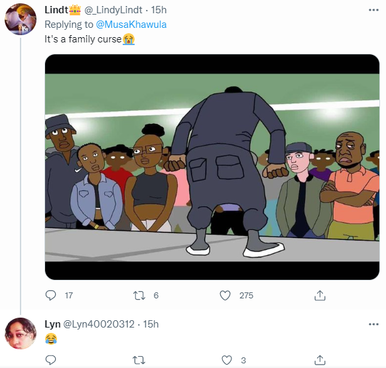Open Lindt's profile picture avatar
The width and height of the screenshot is (386, 368).
tap(21, 19)
